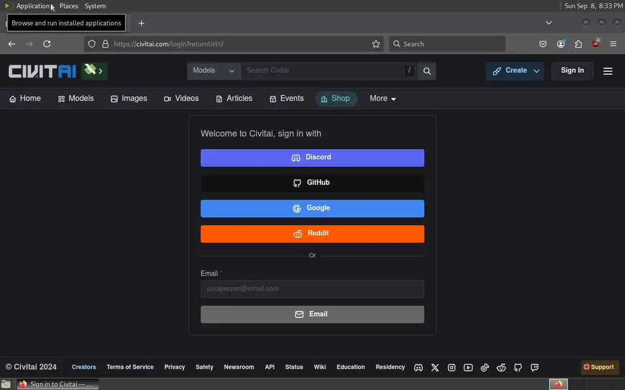Open Newsroom footer link

(x=239, y=367)
